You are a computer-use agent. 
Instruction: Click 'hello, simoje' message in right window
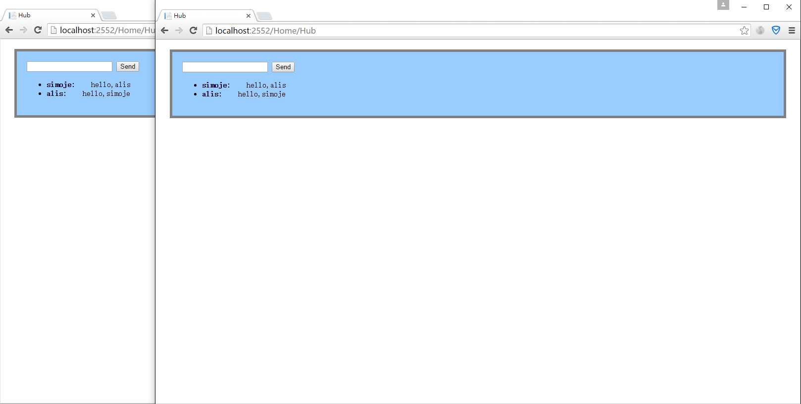(x=262, y=94)
